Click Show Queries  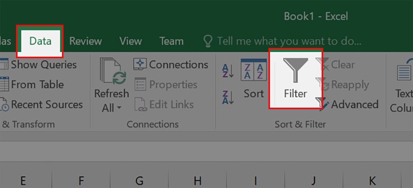coord(44,65)
